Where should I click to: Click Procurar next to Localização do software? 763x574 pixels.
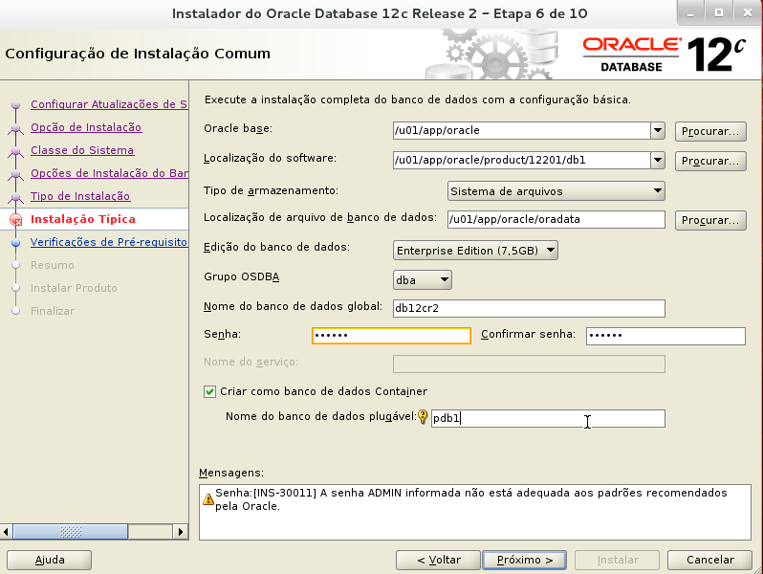pos(710,161)
